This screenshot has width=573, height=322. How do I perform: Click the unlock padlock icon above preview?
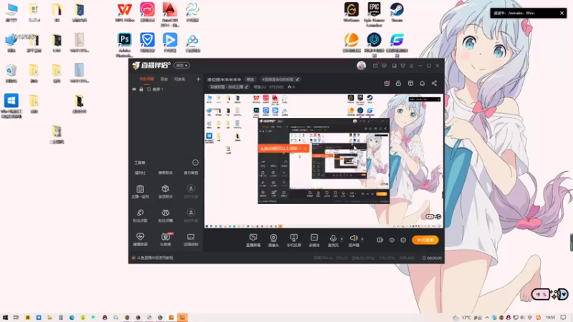(398, 83)
